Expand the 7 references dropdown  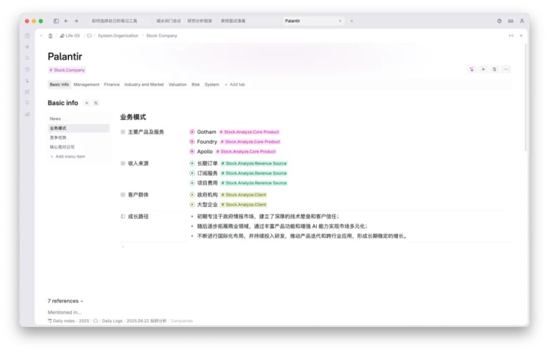tap(66, 301)
